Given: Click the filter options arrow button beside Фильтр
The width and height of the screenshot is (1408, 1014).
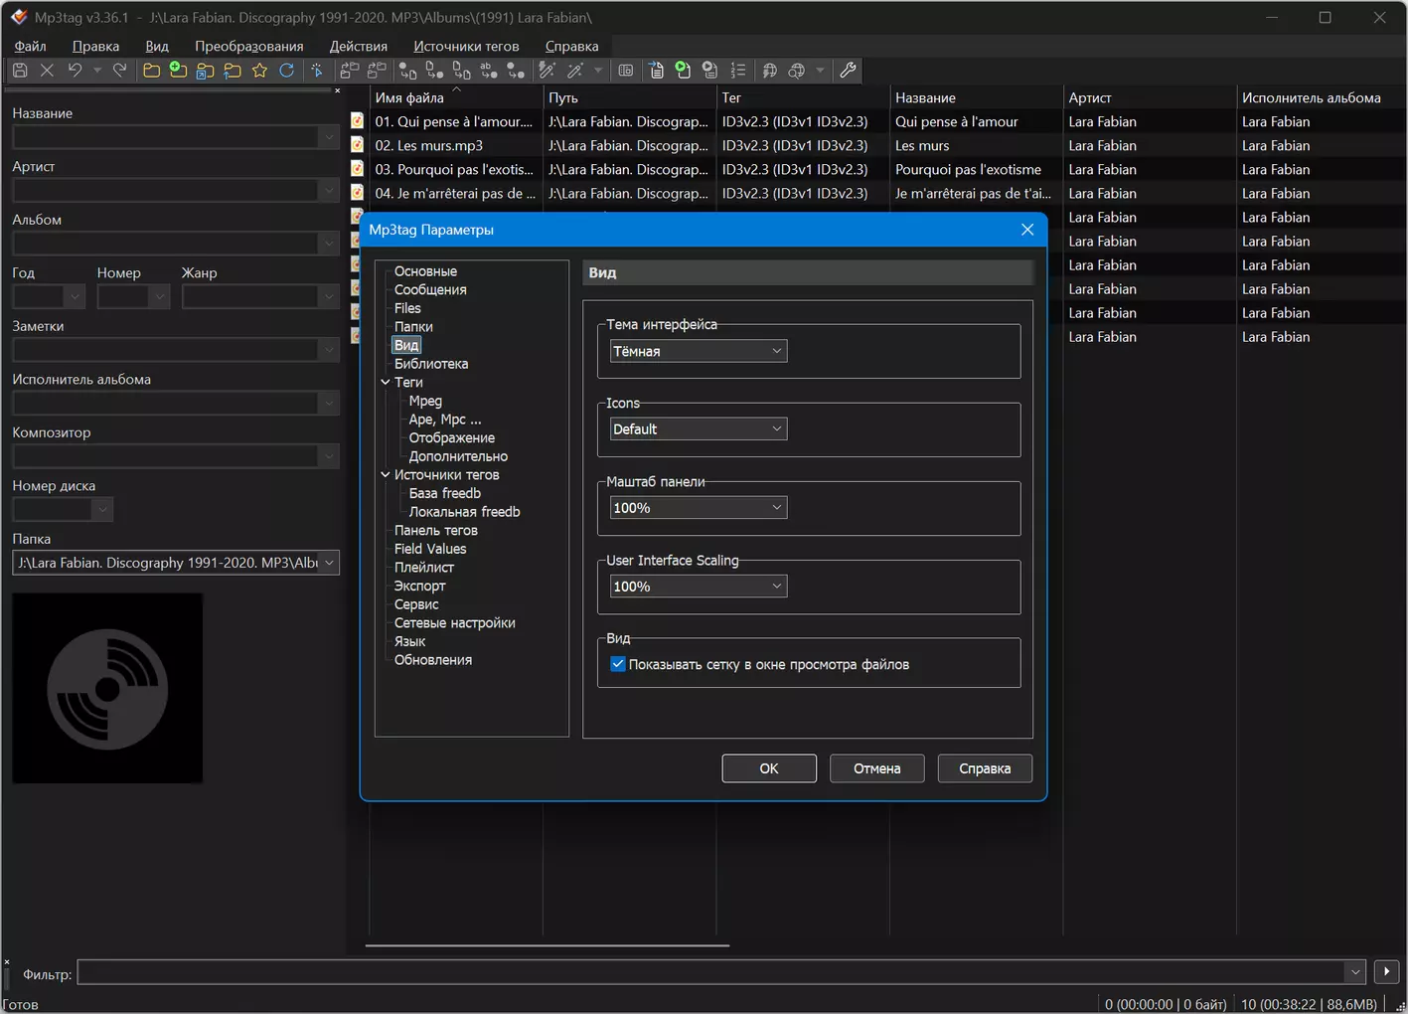Looking at the screenshot, I should click(1386, 972).
